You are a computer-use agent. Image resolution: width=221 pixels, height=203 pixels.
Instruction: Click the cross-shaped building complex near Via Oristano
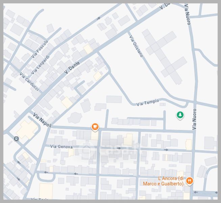click(x=165, y=57)
